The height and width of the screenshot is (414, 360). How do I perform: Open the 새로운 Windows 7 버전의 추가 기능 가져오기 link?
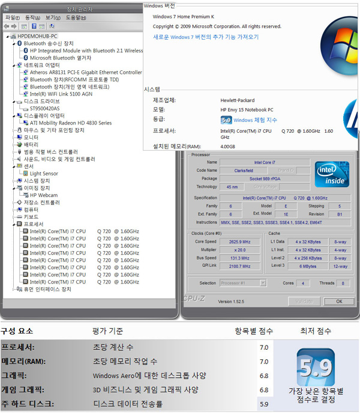click(x=206, y=37)
